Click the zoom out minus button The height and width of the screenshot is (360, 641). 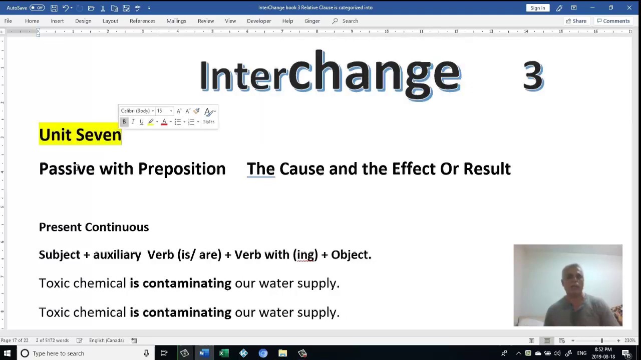tap(573, 340)
